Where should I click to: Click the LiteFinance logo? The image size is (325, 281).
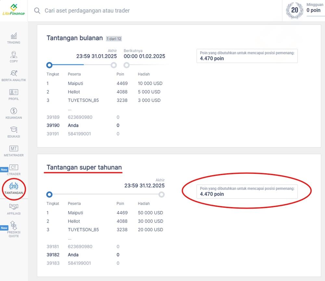[x=14, y=10]
